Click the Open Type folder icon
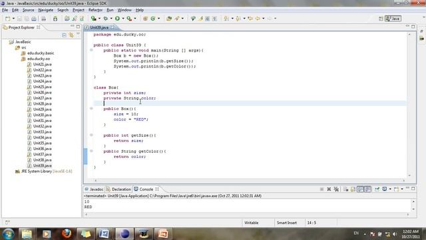Screen dimensions: 426x240 169,19
